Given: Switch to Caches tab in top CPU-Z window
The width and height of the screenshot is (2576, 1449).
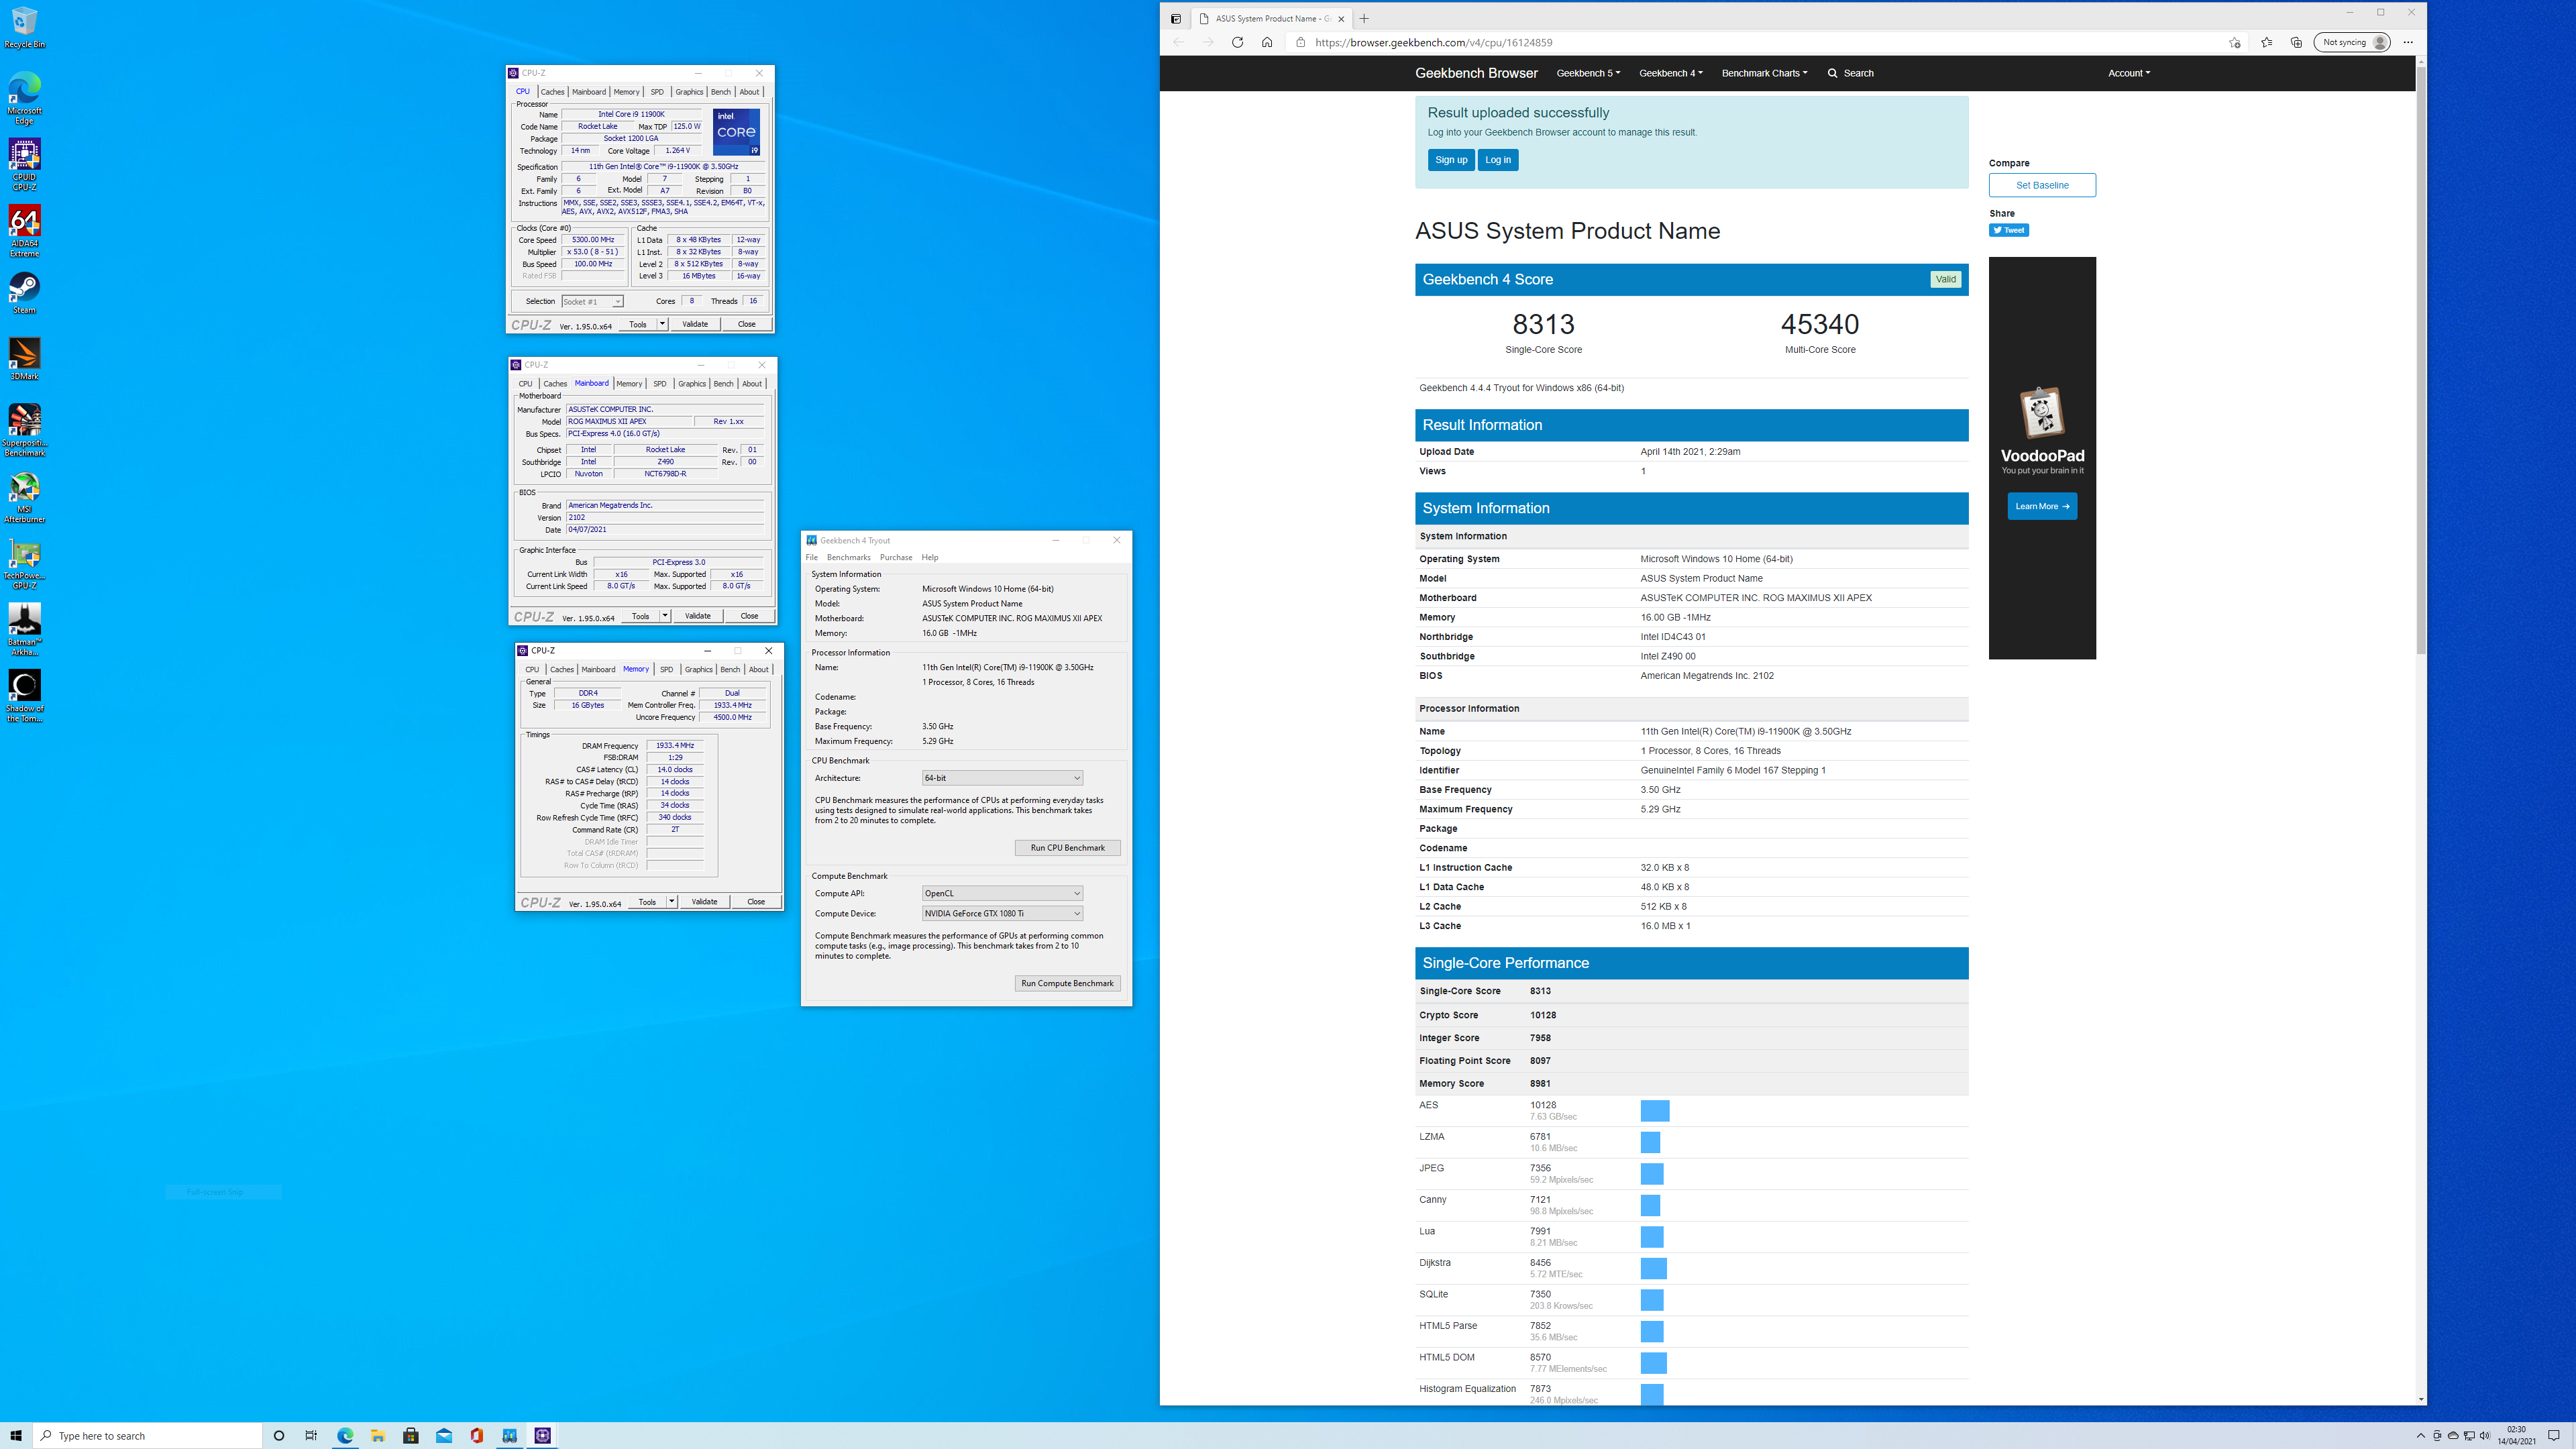Looking at the screenshot, I should click(x=552, y=92).
